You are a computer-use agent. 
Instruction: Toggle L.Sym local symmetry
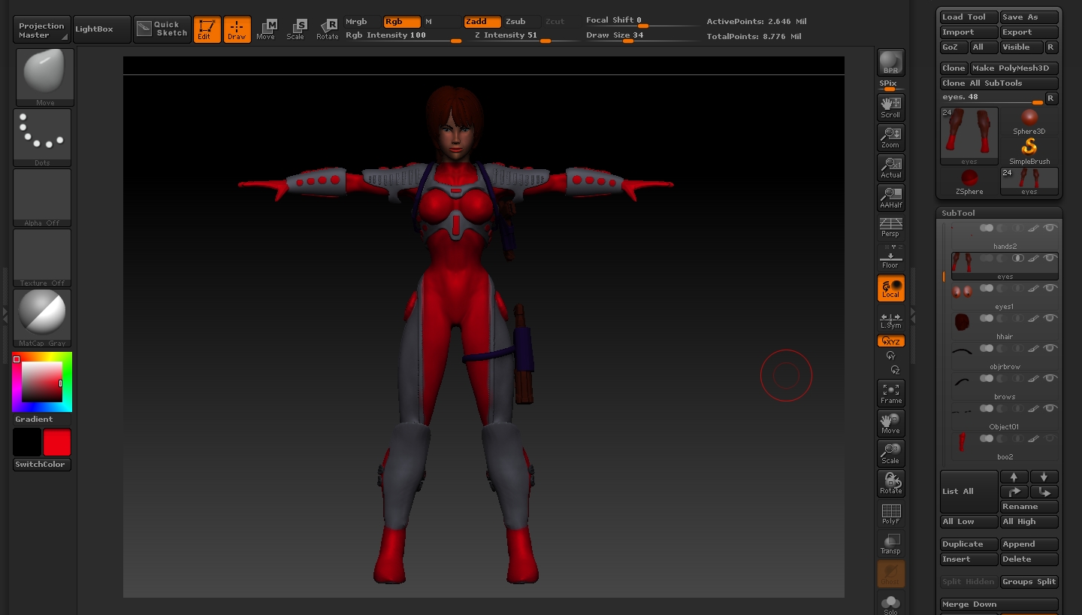[890, 320]
